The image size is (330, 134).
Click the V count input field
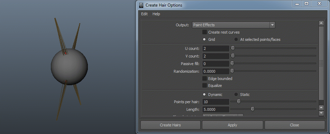(x=216, y=56)
